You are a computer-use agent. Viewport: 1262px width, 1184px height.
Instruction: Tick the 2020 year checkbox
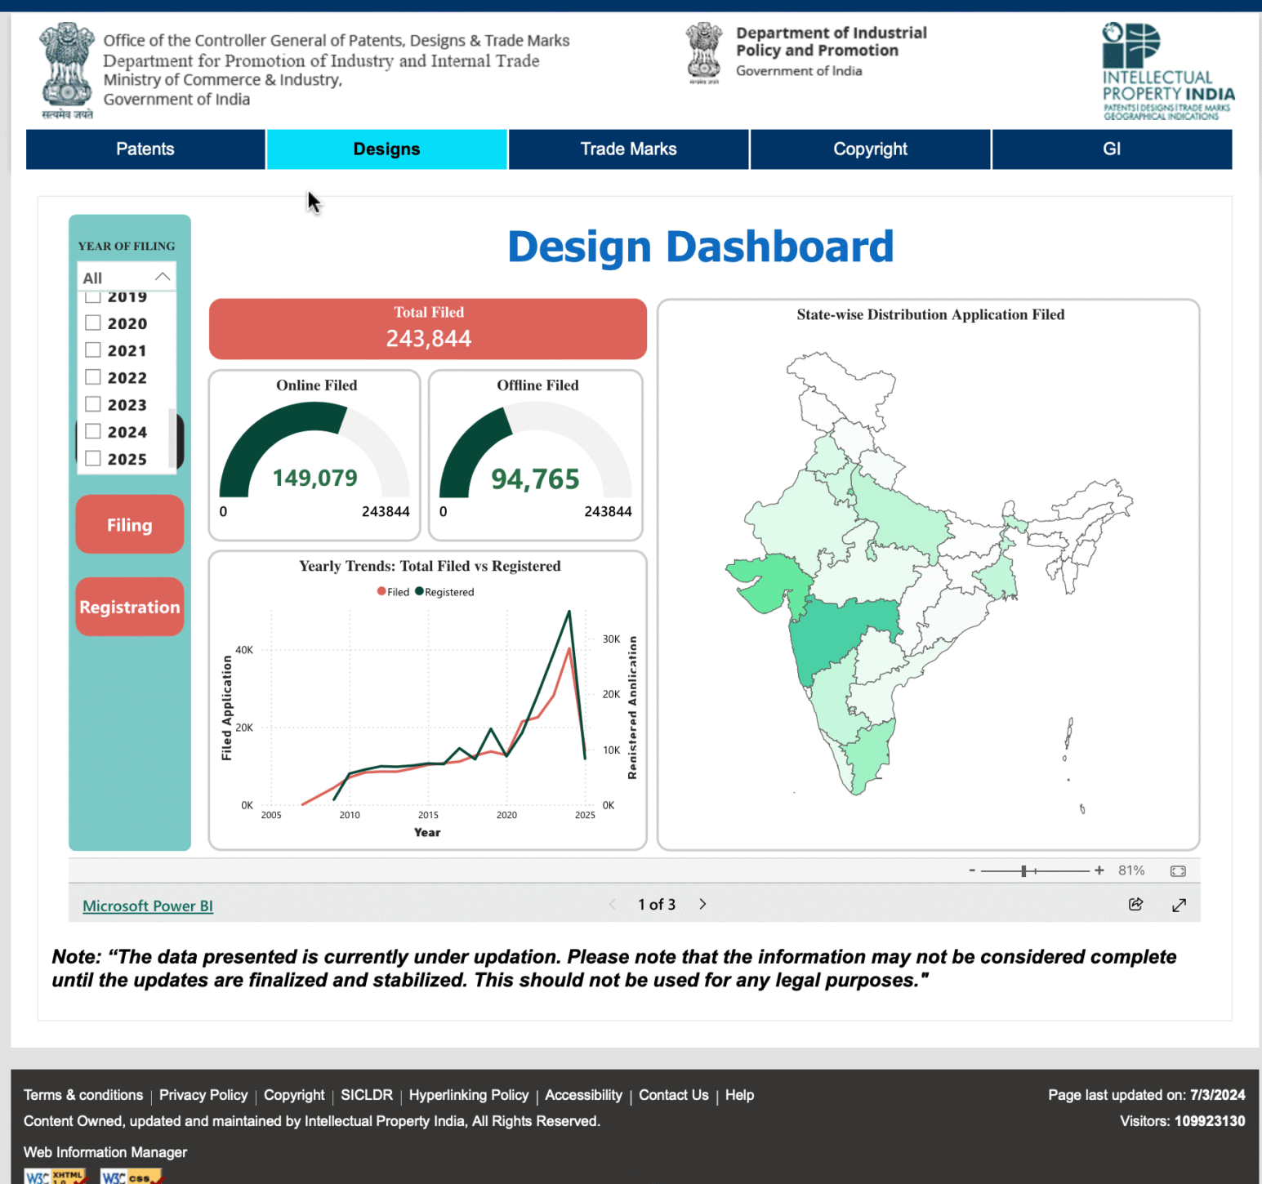(93, 323)
